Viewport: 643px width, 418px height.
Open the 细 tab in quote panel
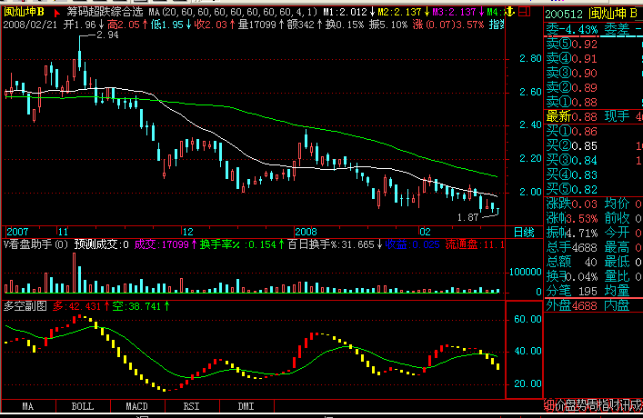pos(549,405)
